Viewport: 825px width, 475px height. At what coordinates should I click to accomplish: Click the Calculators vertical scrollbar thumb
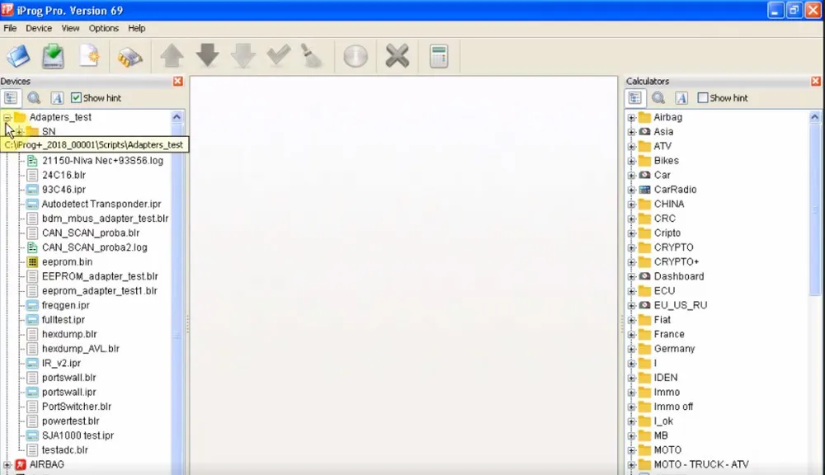(x=814, y=209)
